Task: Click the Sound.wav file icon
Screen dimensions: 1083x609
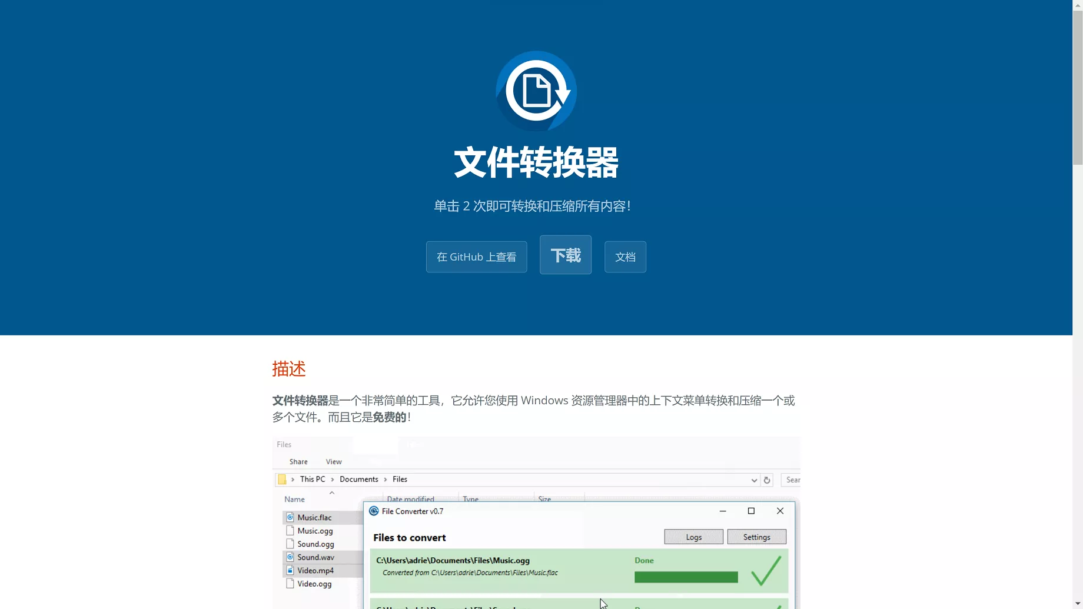Action: tap(290, 557)
